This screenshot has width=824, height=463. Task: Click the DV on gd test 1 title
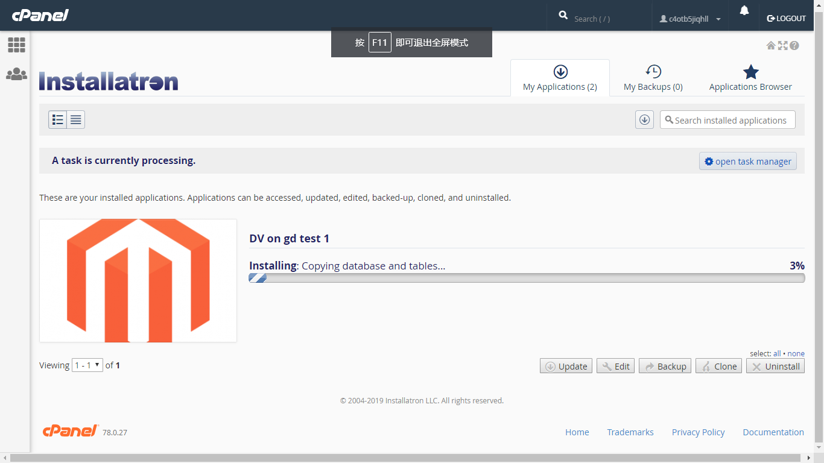[290, 239]
